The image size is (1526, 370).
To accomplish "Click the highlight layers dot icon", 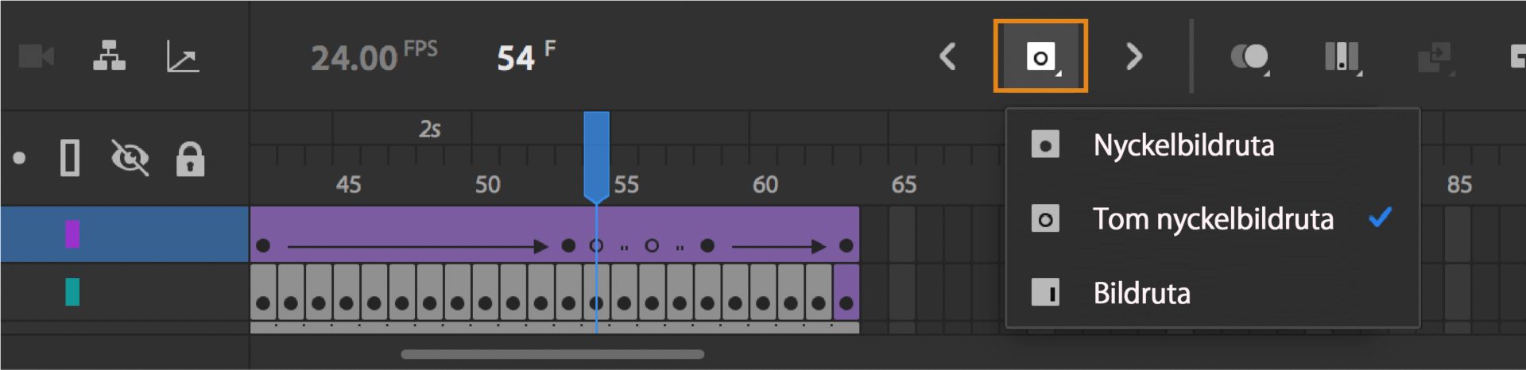I will point(20,158).
